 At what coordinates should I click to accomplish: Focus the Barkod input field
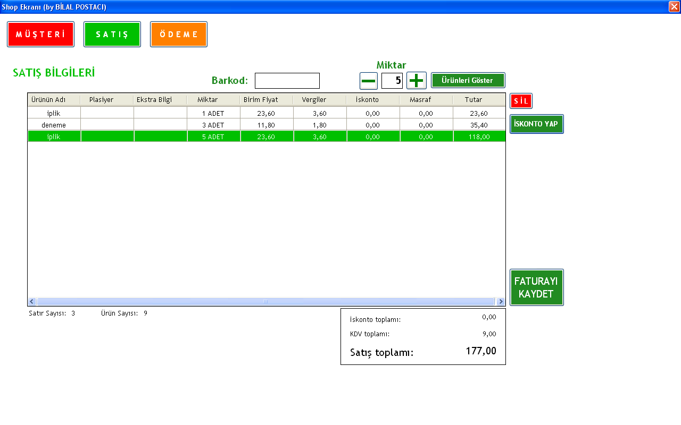[287, 81]
